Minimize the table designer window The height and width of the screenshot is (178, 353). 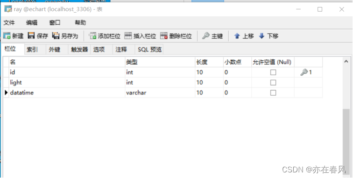click(298, 9)
